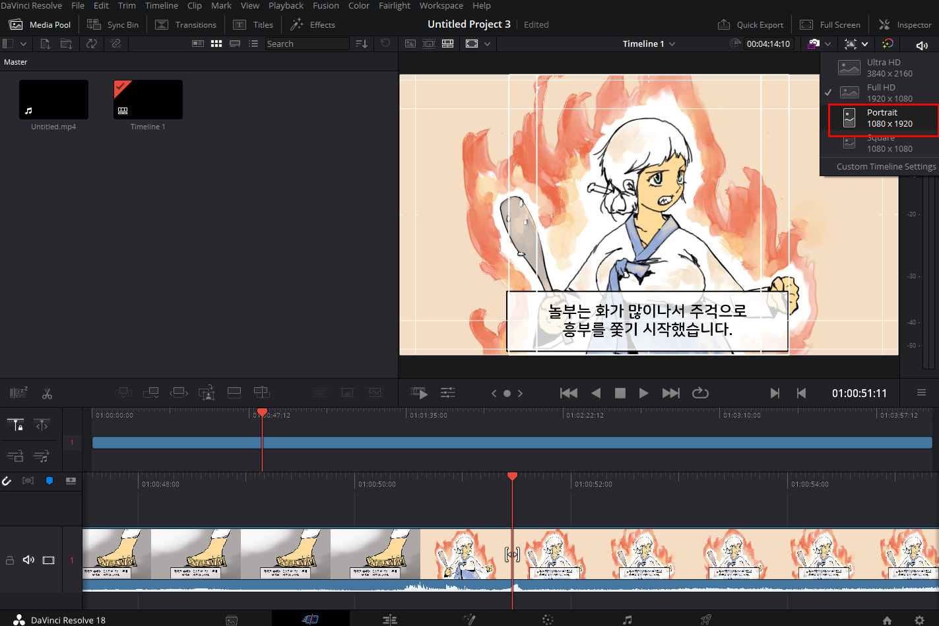Viewport: 939px width, 626px height.
Task: Click Quick Export button
Action: tap(751, 24)
